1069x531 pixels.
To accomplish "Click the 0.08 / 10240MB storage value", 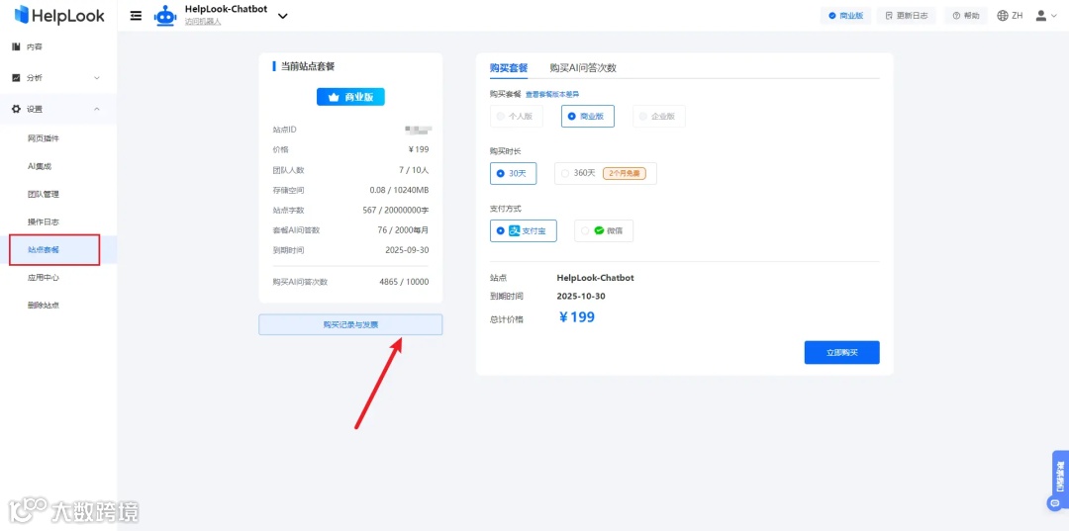I will click(399, 190).
